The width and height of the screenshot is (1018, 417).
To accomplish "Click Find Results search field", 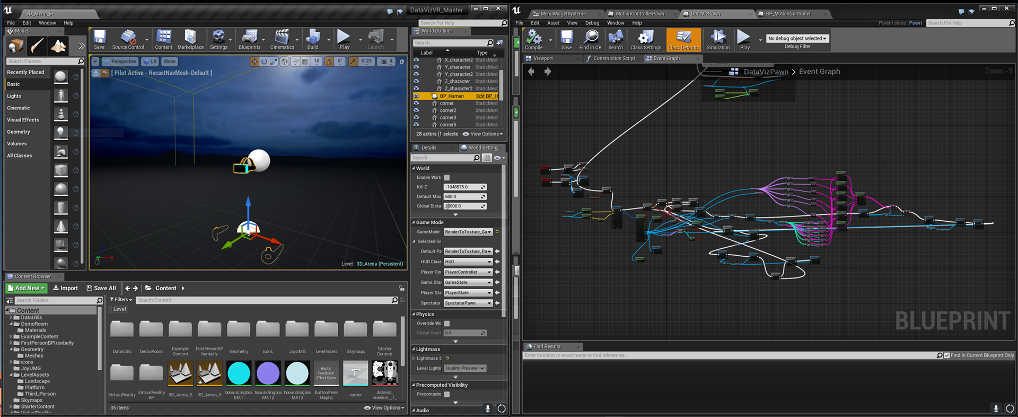I will coord(733,355).
